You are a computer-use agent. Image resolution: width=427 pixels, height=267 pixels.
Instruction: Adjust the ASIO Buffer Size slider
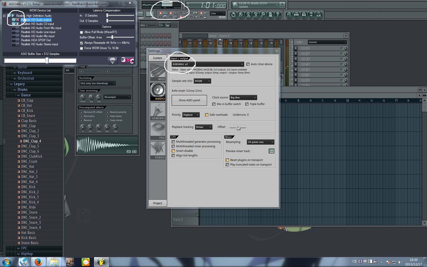click(x=47, y=61)
